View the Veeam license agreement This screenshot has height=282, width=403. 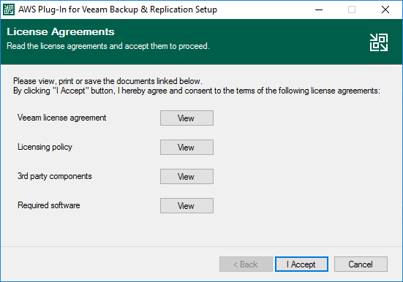[x=187, y=118]
